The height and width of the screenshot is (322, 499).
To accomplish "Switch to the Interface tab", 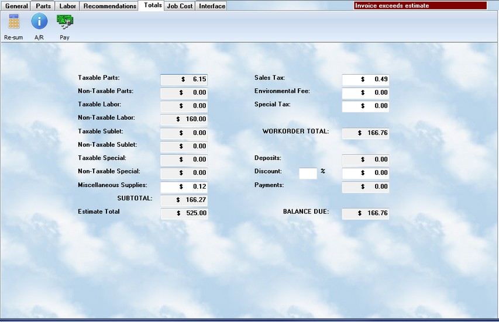I will pos(212,6).
